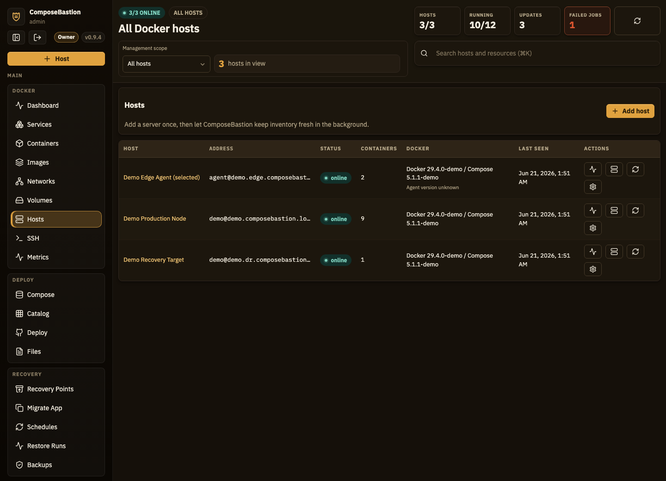This screenshot has width=666, height=481.
Task: Click the Hosts 3/3 stat card
Action: tap(437, 21)
